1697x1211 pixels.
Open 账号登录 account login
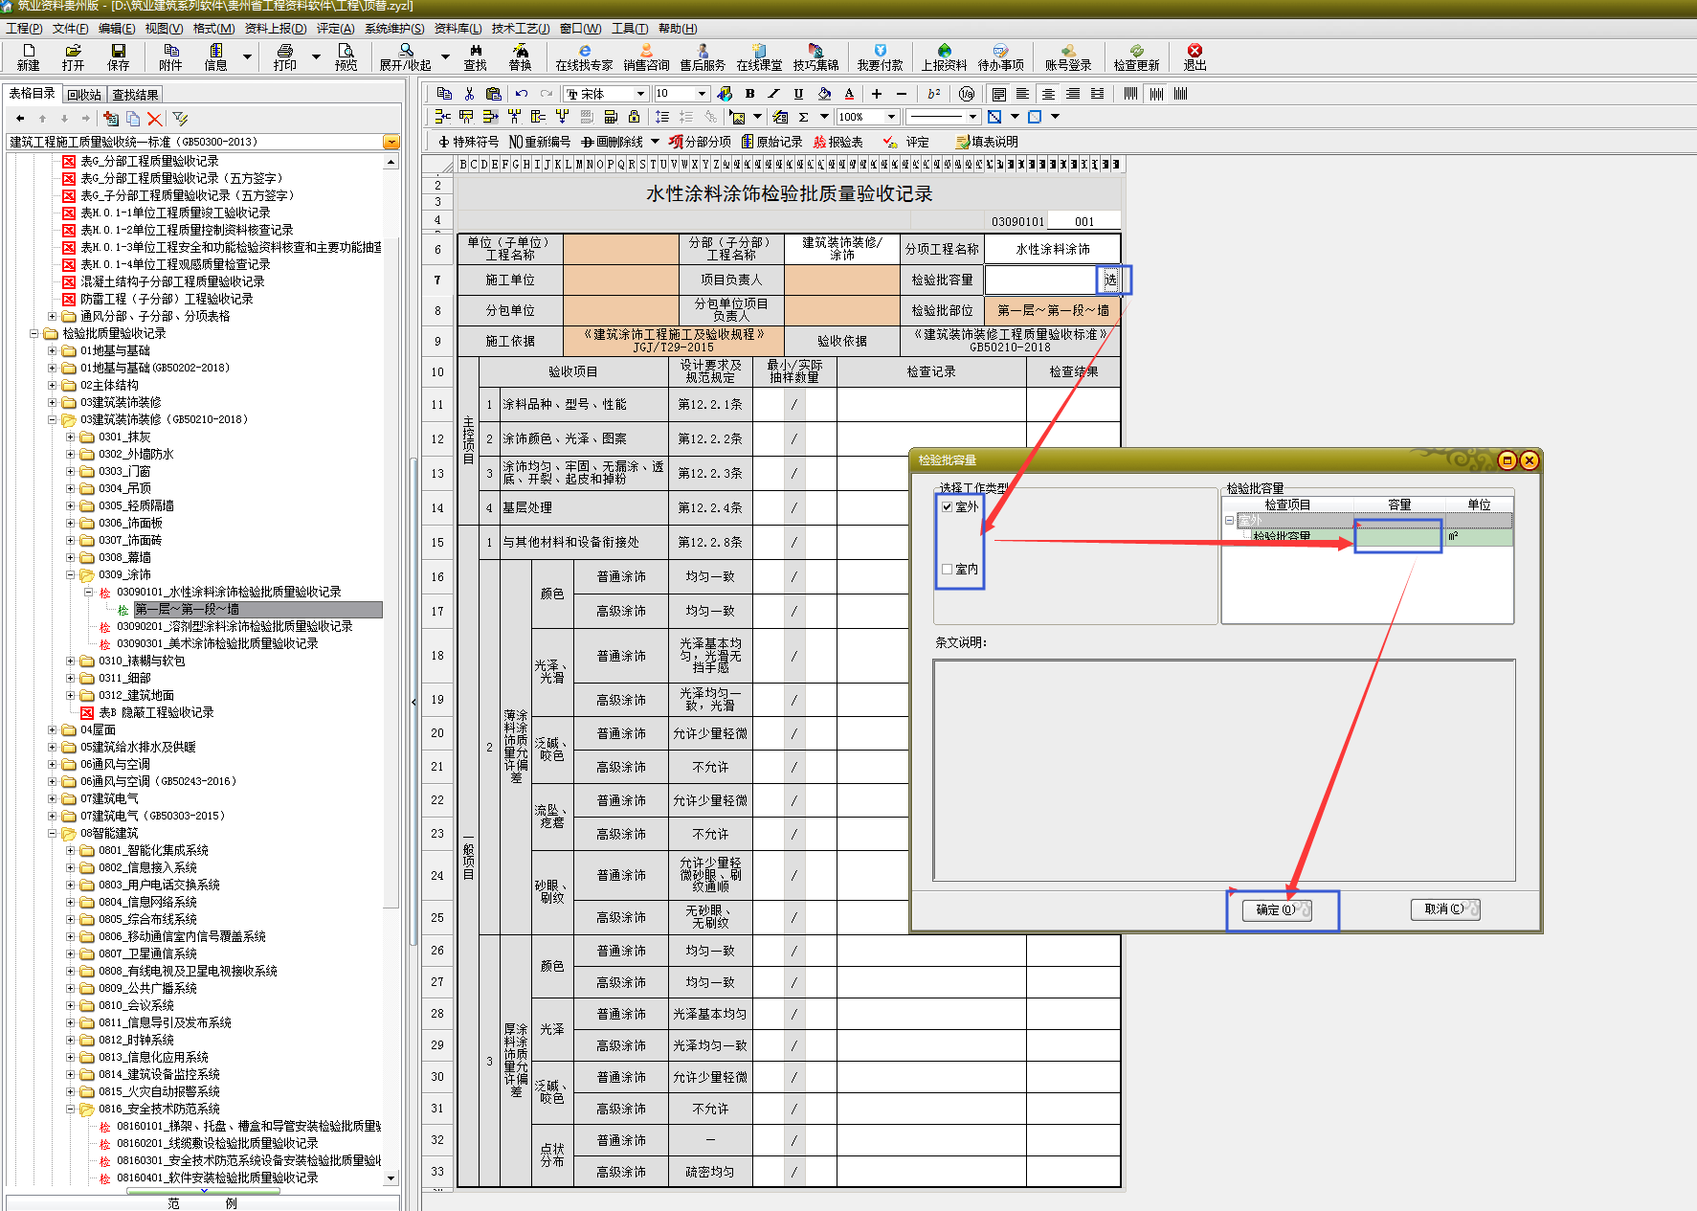coord(1068,56)
